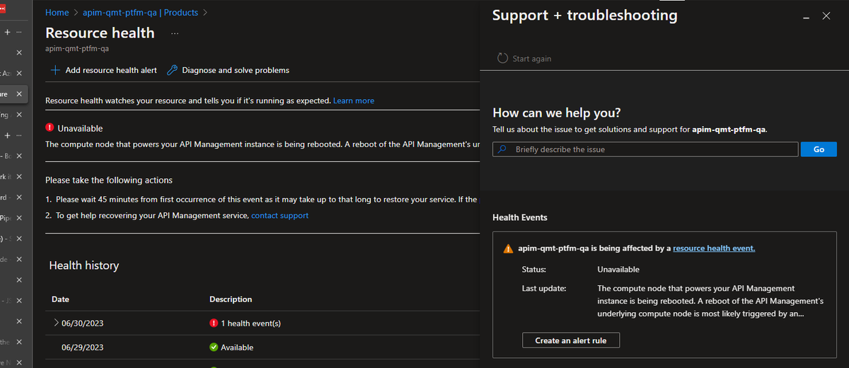Click the contact support link
Screen dimensions: 849x368
(280, 215)
